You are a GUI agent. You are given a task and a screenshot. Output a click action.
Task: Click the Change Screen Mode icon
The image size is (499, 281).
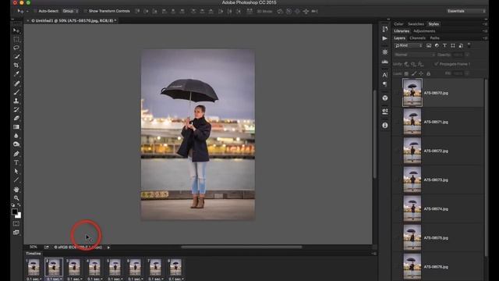pos(16,233)
